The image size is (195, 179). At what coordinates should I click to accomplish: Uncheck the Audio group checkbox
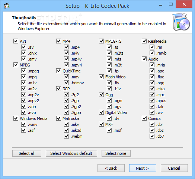tap(144, 59)
